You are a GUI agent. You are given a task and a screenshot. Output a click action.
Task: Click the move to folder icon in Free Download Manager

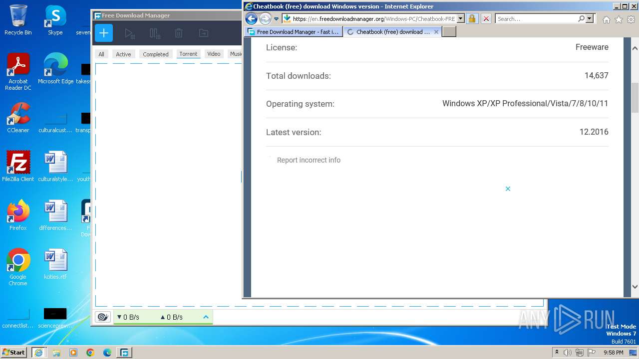204,33
